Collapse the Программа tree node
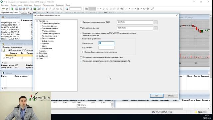 [37, 21]
